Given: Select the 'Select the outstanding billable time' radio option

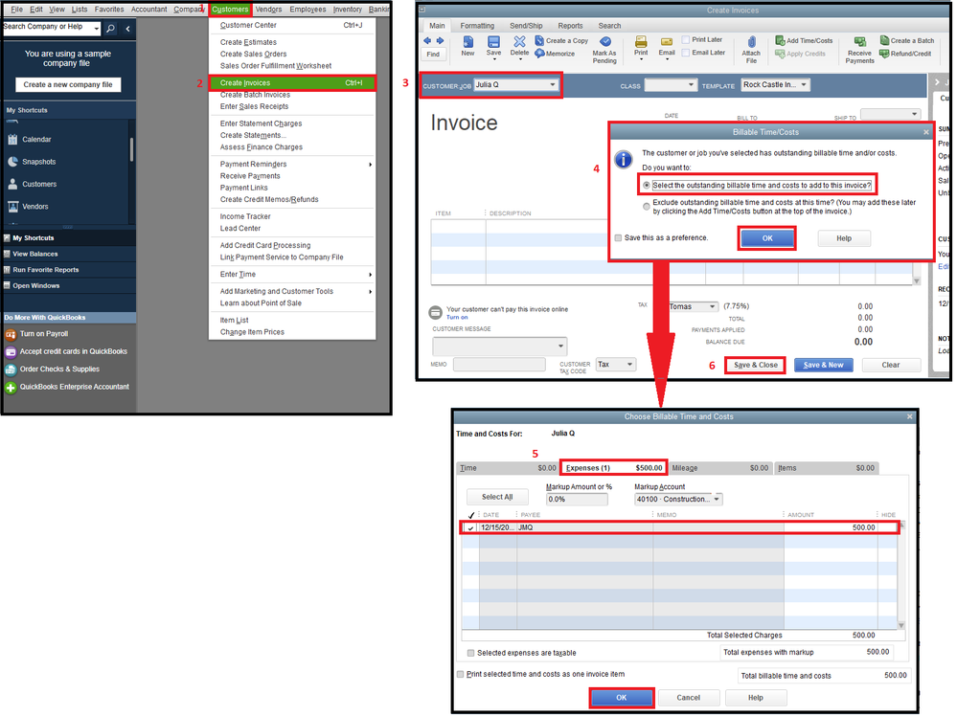Looking at the screenshot, I should click(647, 186).
